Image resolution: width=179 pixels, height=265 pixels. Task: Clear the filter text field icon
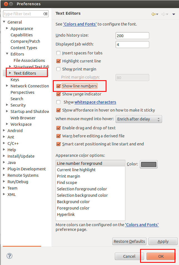pos(45,14)
